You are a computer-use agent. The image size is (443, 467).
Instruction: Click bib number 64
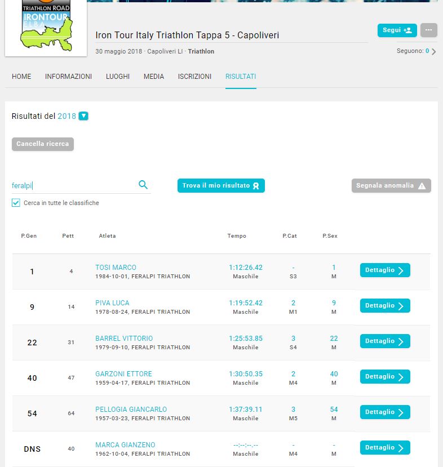71,413
